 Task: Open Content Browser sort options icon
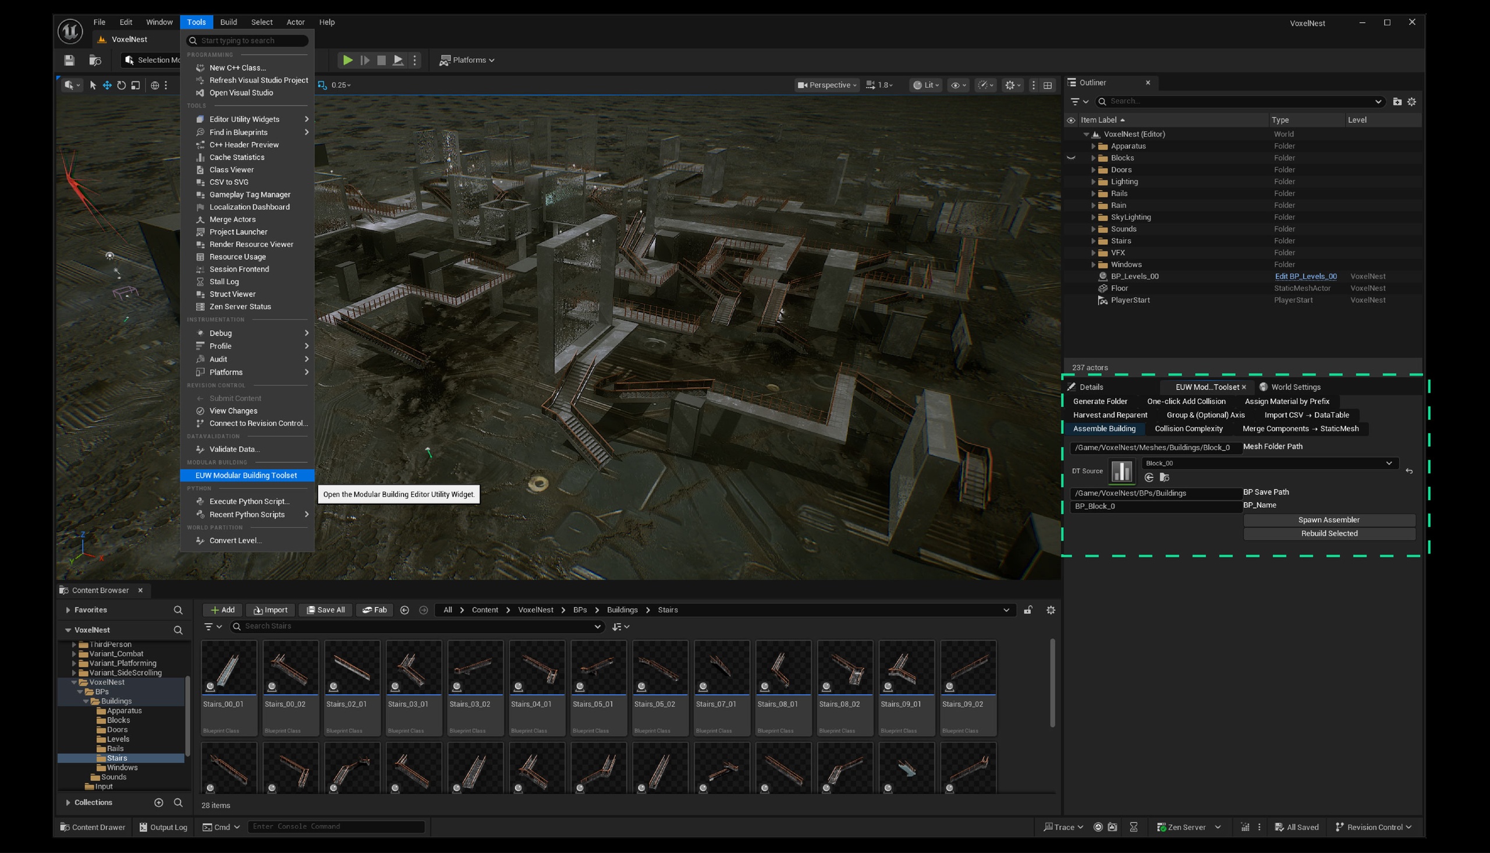[620, 627]
